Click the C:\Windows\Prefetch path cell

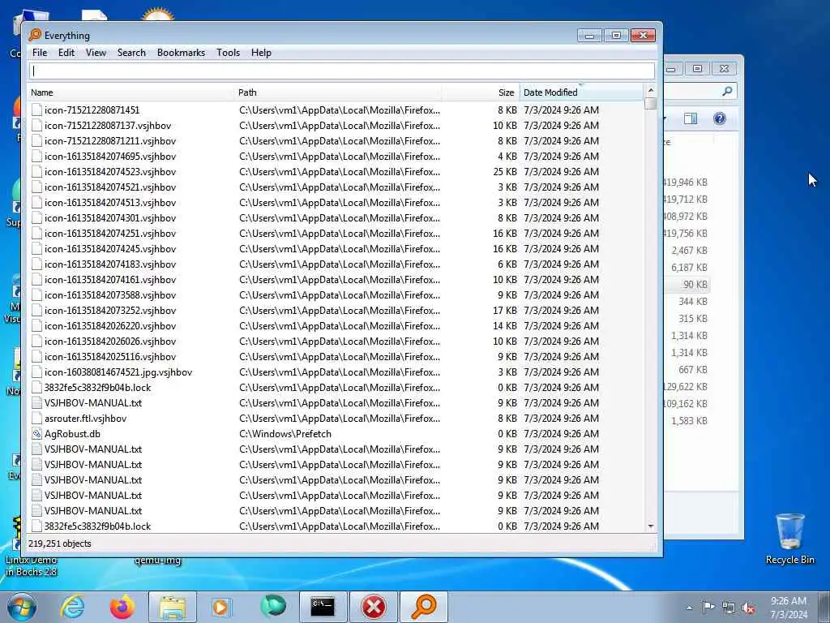285,434
